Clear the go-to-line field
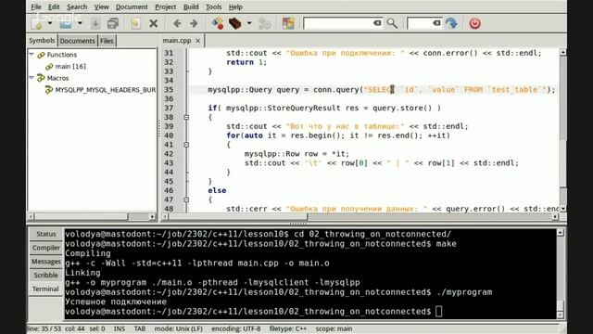Viewport: 593px width, 334px height. pyautogui.click(x=436, y=23)
